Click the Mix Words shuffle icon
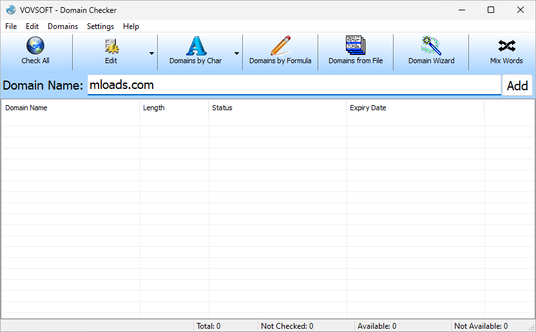The image size is (536, 332). pos(506,46)
